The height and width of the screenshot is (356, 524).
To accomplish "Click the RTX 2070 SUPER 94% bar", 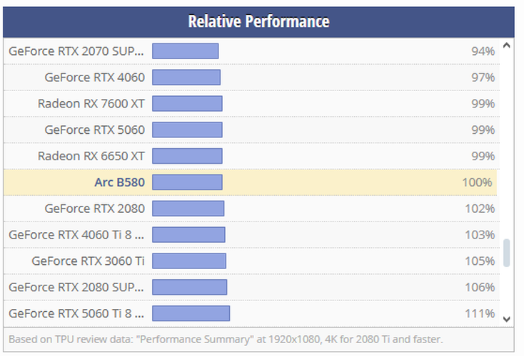I will pos(185,51).
